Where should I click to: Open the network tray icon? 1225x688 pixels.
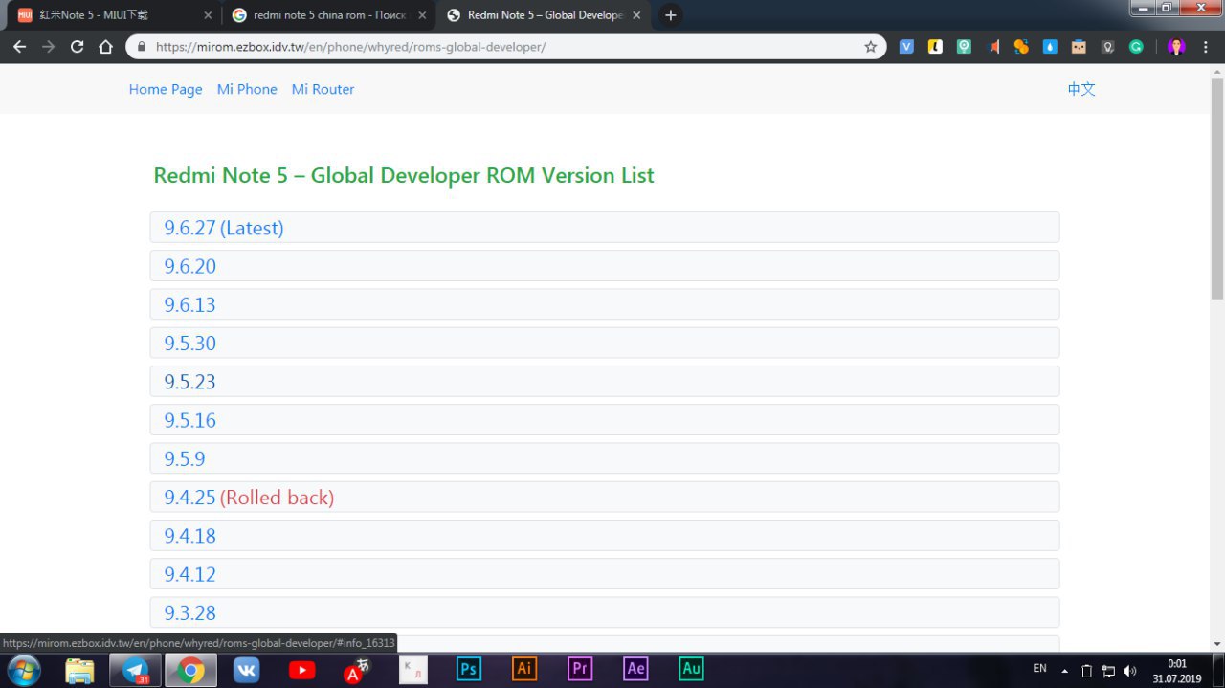coord(1108,671)
